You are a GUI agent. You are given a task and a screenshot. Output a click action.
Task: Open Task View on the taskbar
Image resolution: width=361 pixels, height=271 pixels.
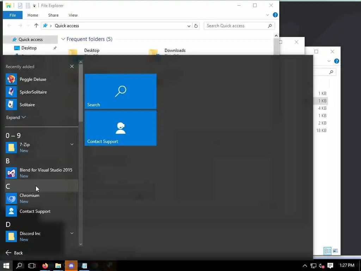(31, 266)
